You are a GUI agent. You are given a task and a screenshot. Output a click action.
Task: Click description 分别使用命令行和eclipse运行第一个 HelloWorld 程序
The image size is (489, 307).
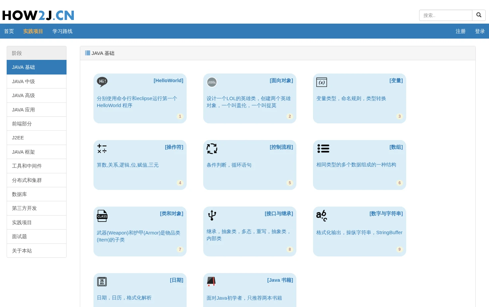tap(137, 102)
